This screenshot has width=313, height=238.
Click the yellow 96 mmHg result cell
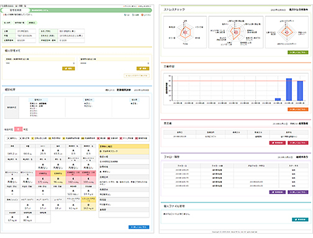(x=58, y=180)
